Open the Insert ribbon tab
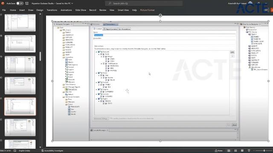The image size is (273, 153). 22,10
